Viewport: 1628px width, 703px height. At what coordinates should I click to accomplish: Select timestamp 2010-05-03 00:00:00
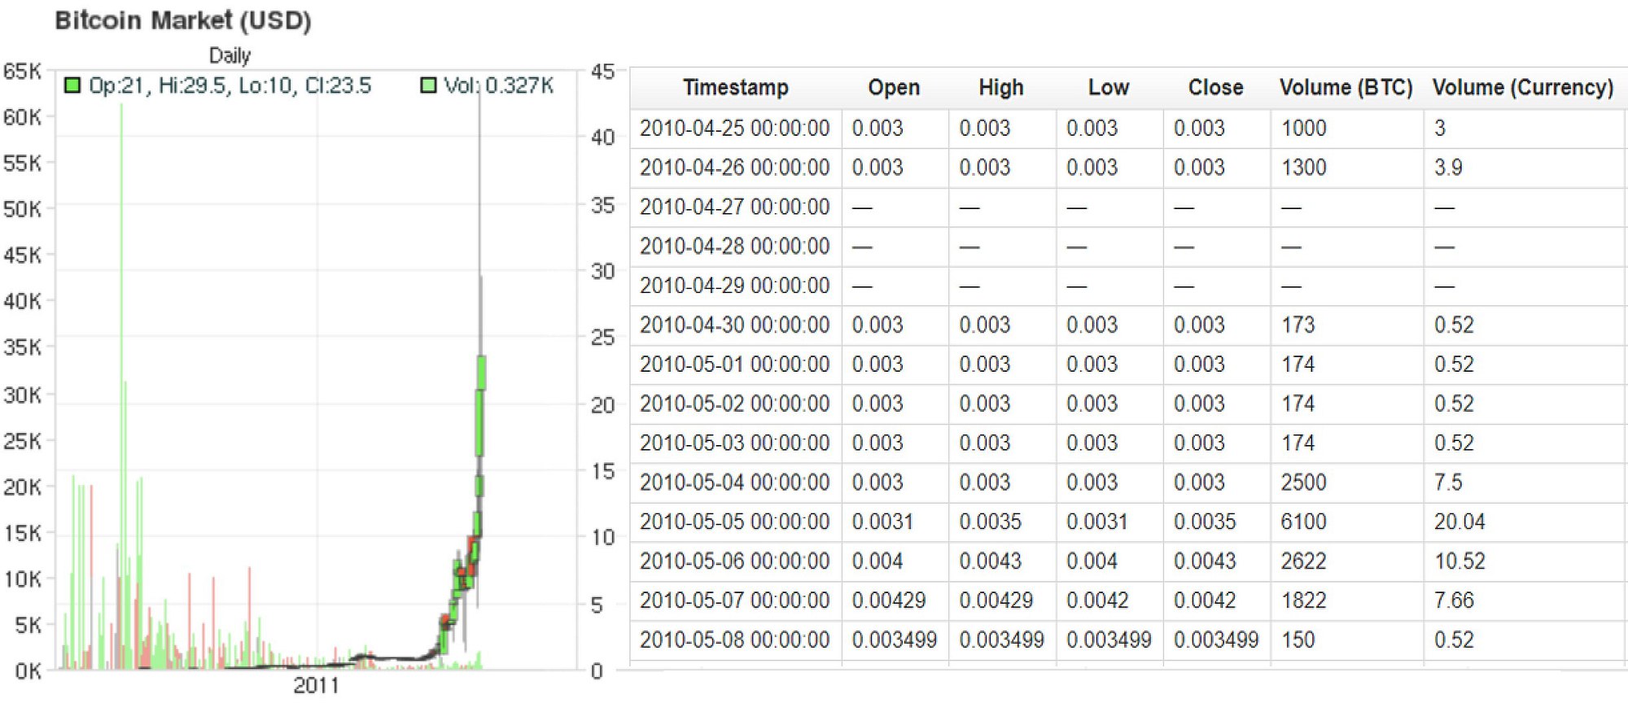click(x=735, y=443)
